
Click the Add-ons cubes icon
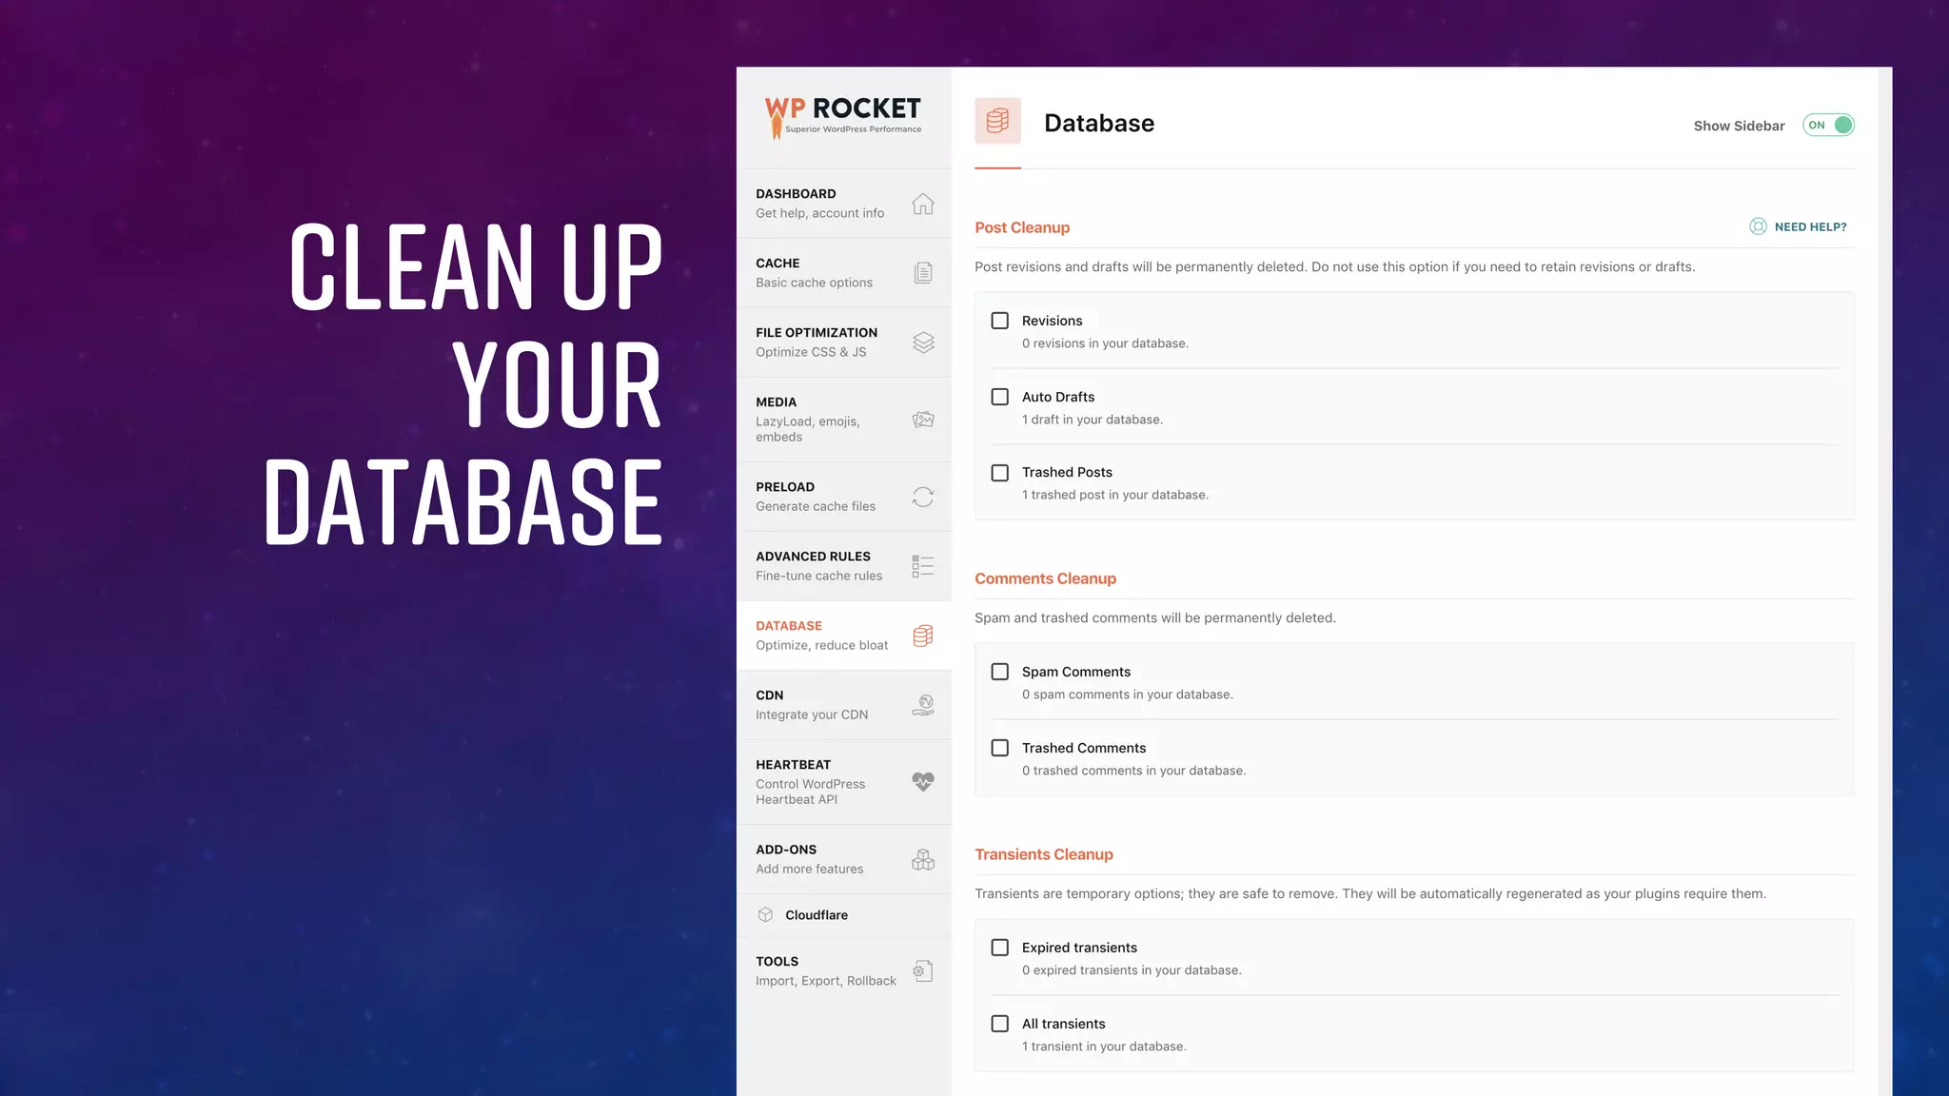(x=922, y=859)
